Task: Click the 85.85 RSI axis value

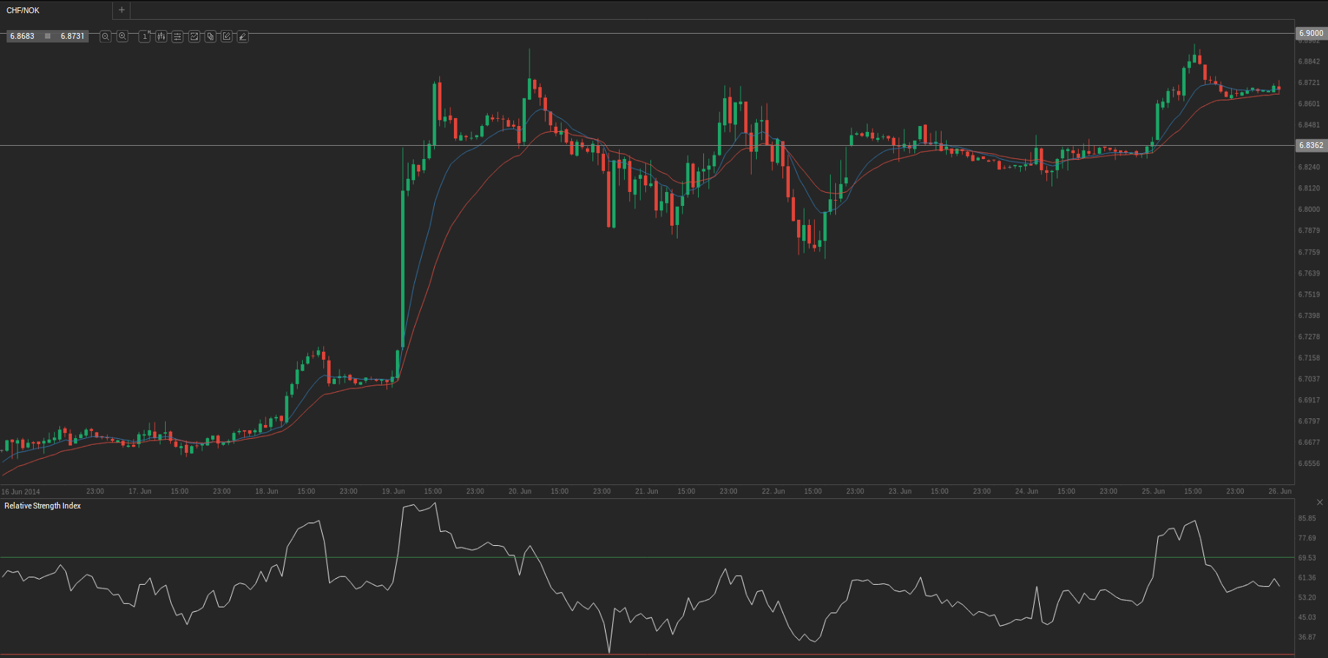Action: tap(1307, 518)
